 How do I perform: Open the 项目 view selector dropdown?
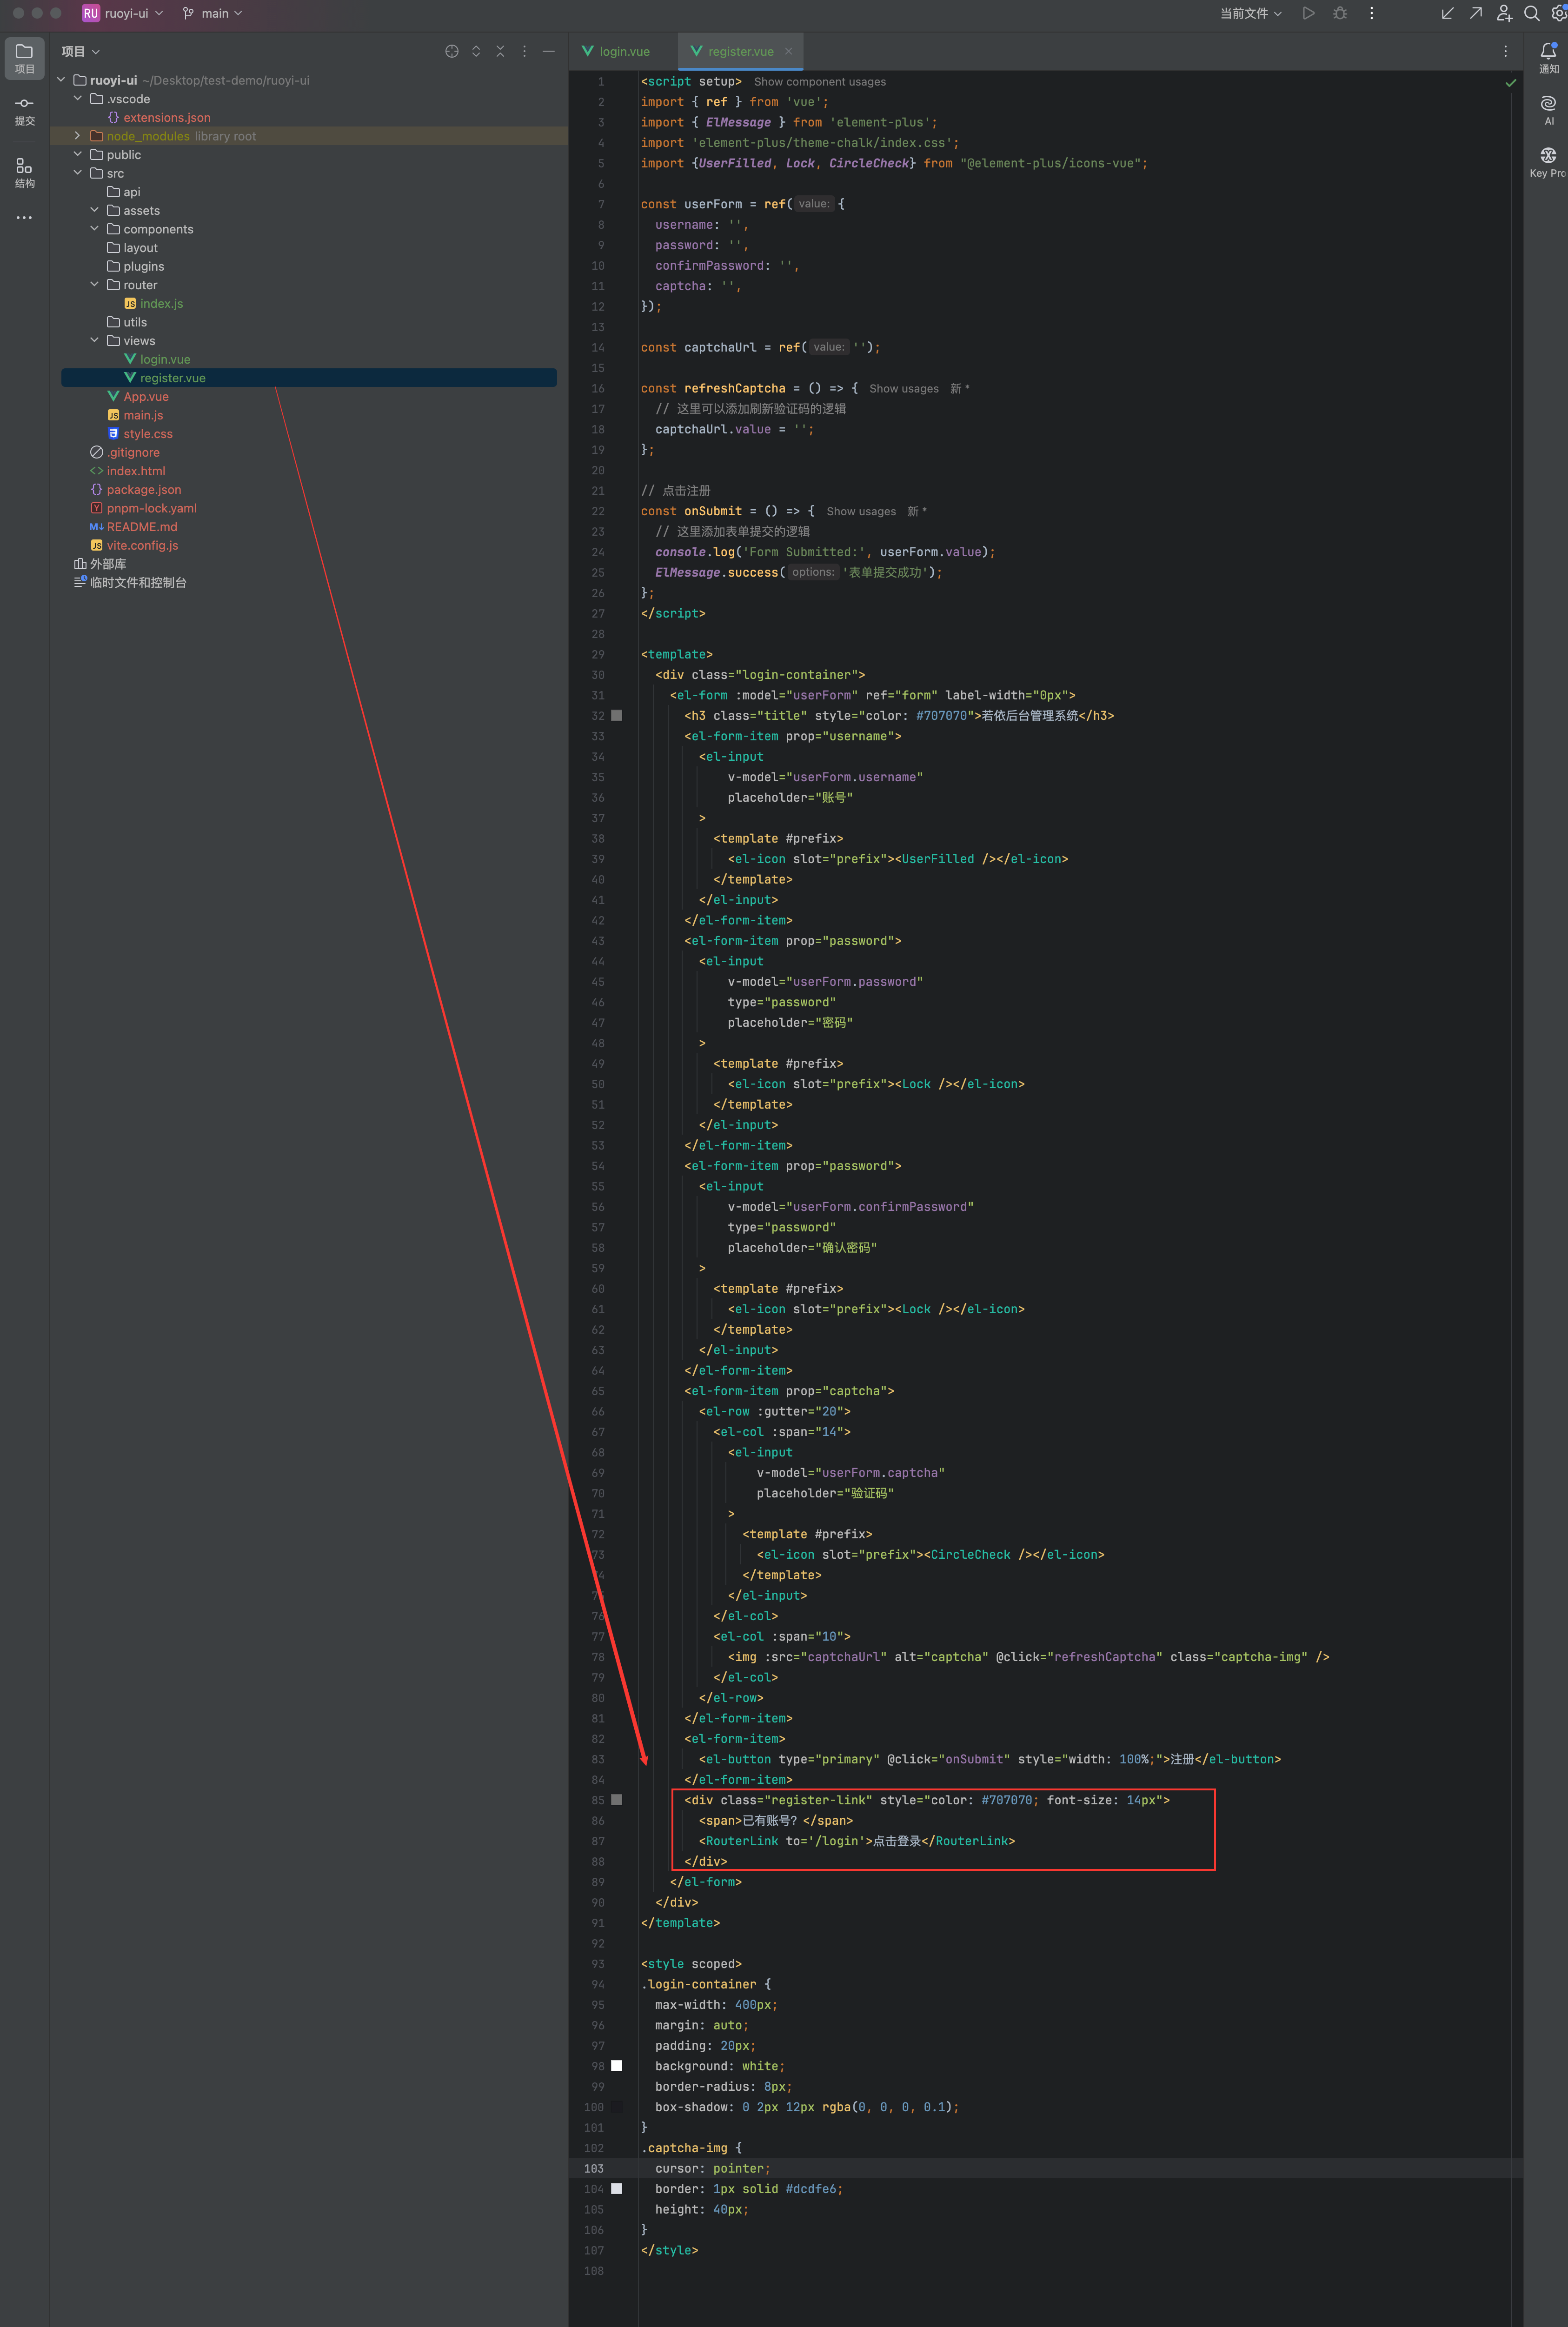click(x=80, y=51)
